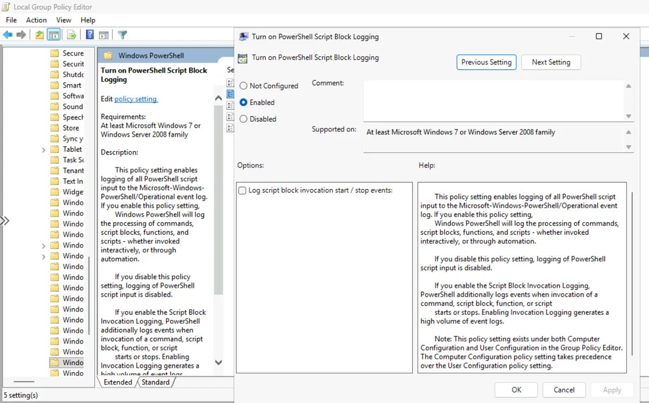
Task: Select the Shutdo folder icon in the tree
Action: [54, 75]
